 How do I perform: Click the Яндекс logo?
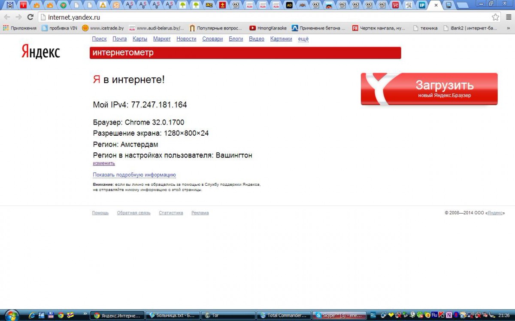41,52
